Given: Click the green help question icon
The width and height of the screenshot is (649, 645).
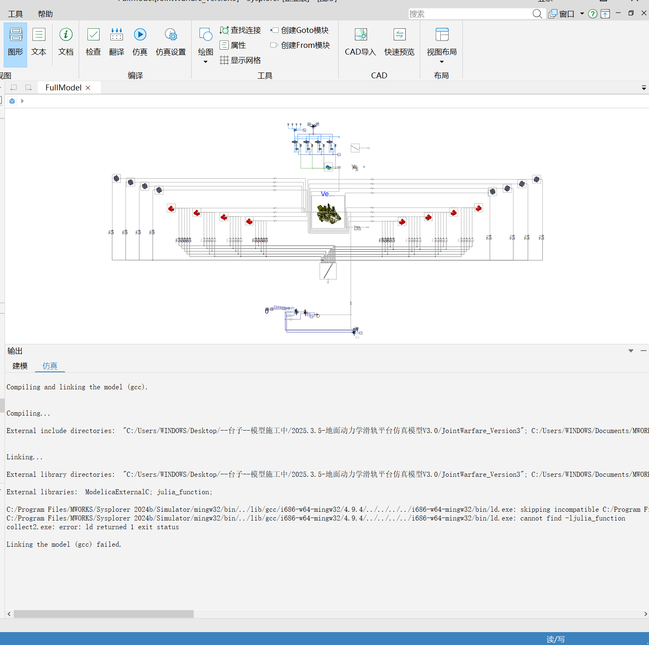Looking at the screenshot, I should tap(593, 14).
